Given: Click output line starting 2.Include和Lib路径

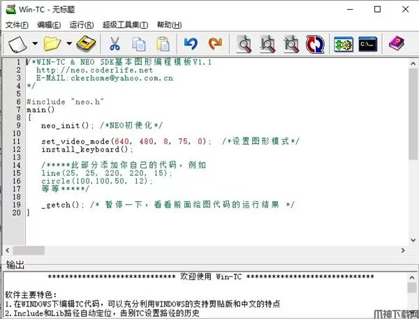Looking at the screenshot, I should pos(103,313).
